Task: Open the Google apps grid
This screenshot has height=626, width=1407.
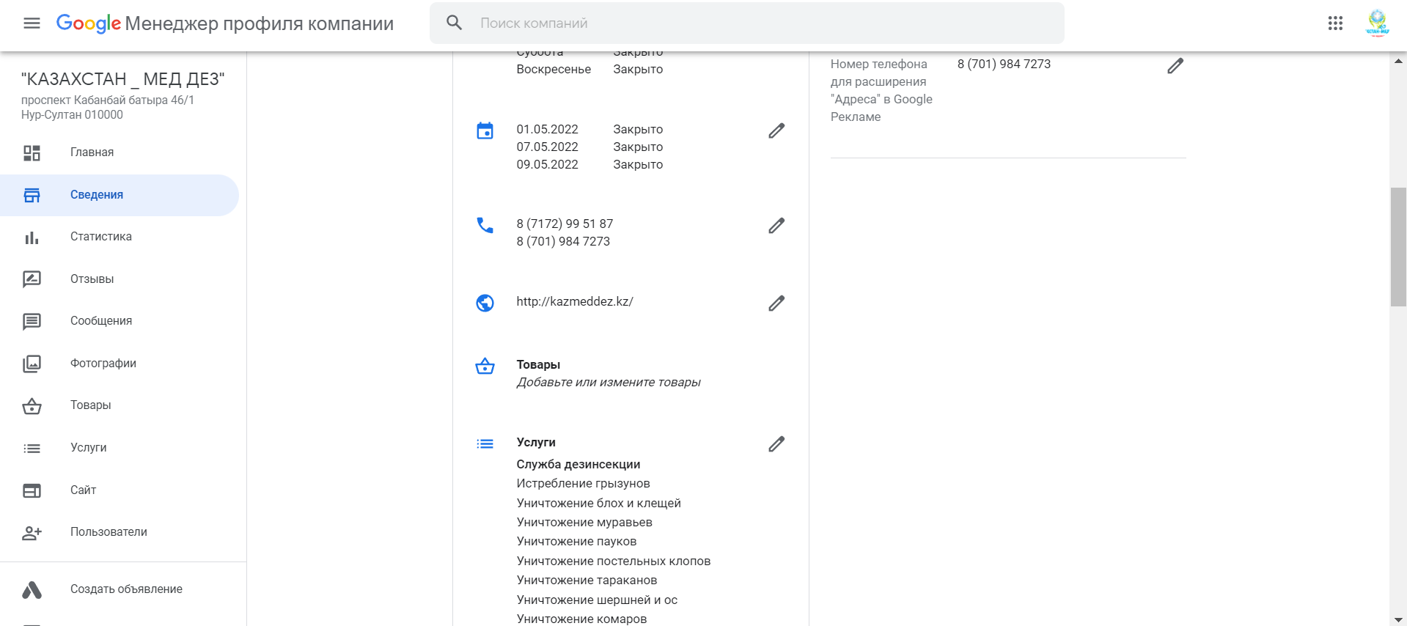Action: [1335, 23]
